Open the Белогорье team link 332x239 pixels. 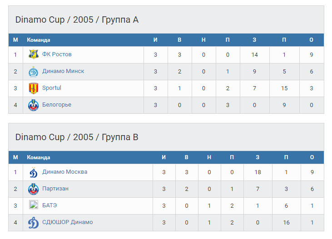[x=57, y=105]
